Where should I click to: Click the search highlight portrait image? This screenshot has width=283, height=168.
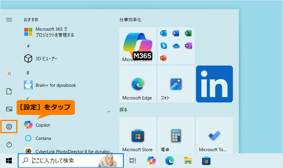coord(109,161)
